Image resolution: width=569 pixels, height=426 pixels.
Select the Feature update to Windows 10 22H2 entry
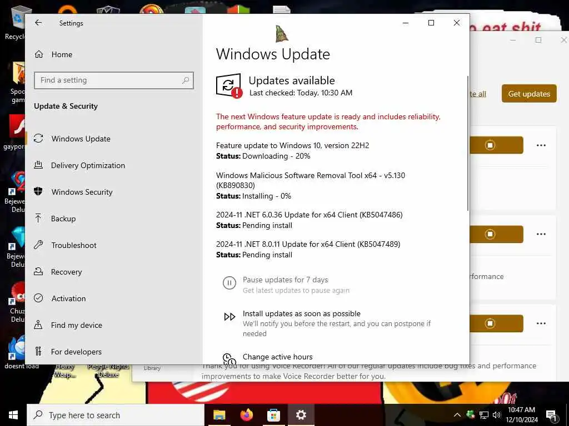click(x=292, y=151)
